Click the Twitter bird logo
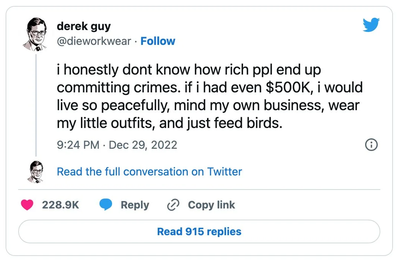Screen dimensions: 400x263 click(x=371, y=25)
